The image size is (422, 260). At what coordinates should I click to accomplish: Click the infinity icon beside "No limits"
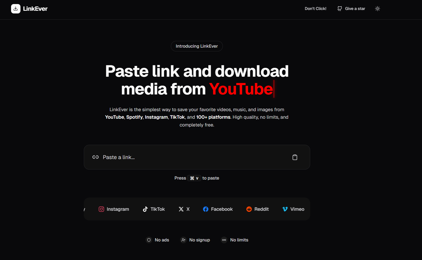pos(224,240)
